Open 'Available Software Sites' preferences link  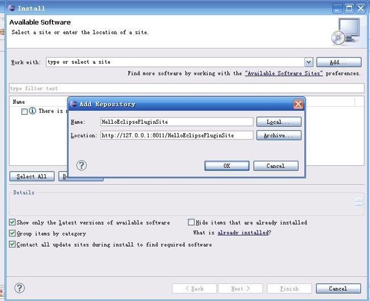pyautogui.click(x=284, y=74)
